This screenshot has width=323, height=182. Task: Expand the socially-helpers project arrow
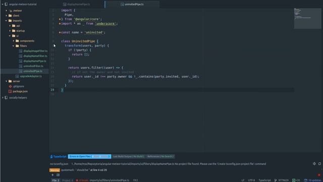click(3, 98)
